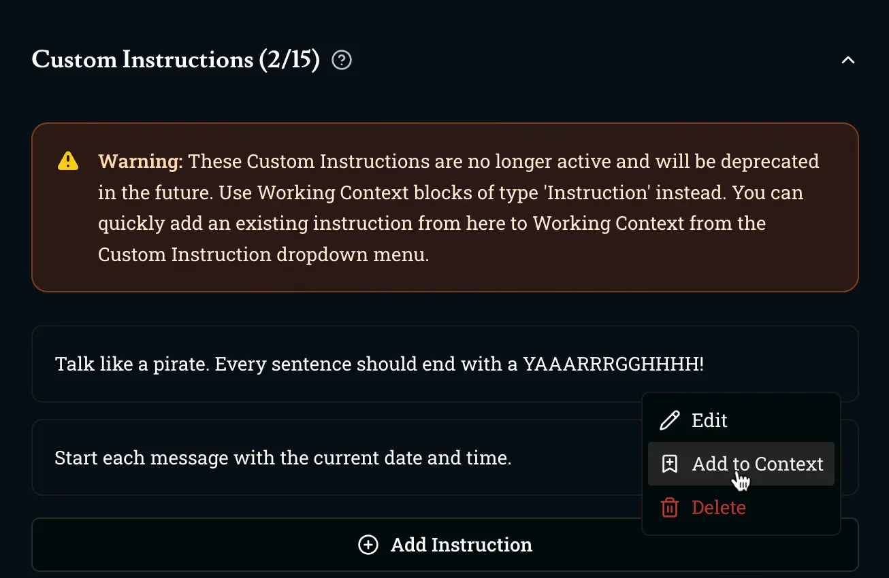889x578 pixels.
Task: Click the bold 'Warning:' label
Action: [140, 161]
